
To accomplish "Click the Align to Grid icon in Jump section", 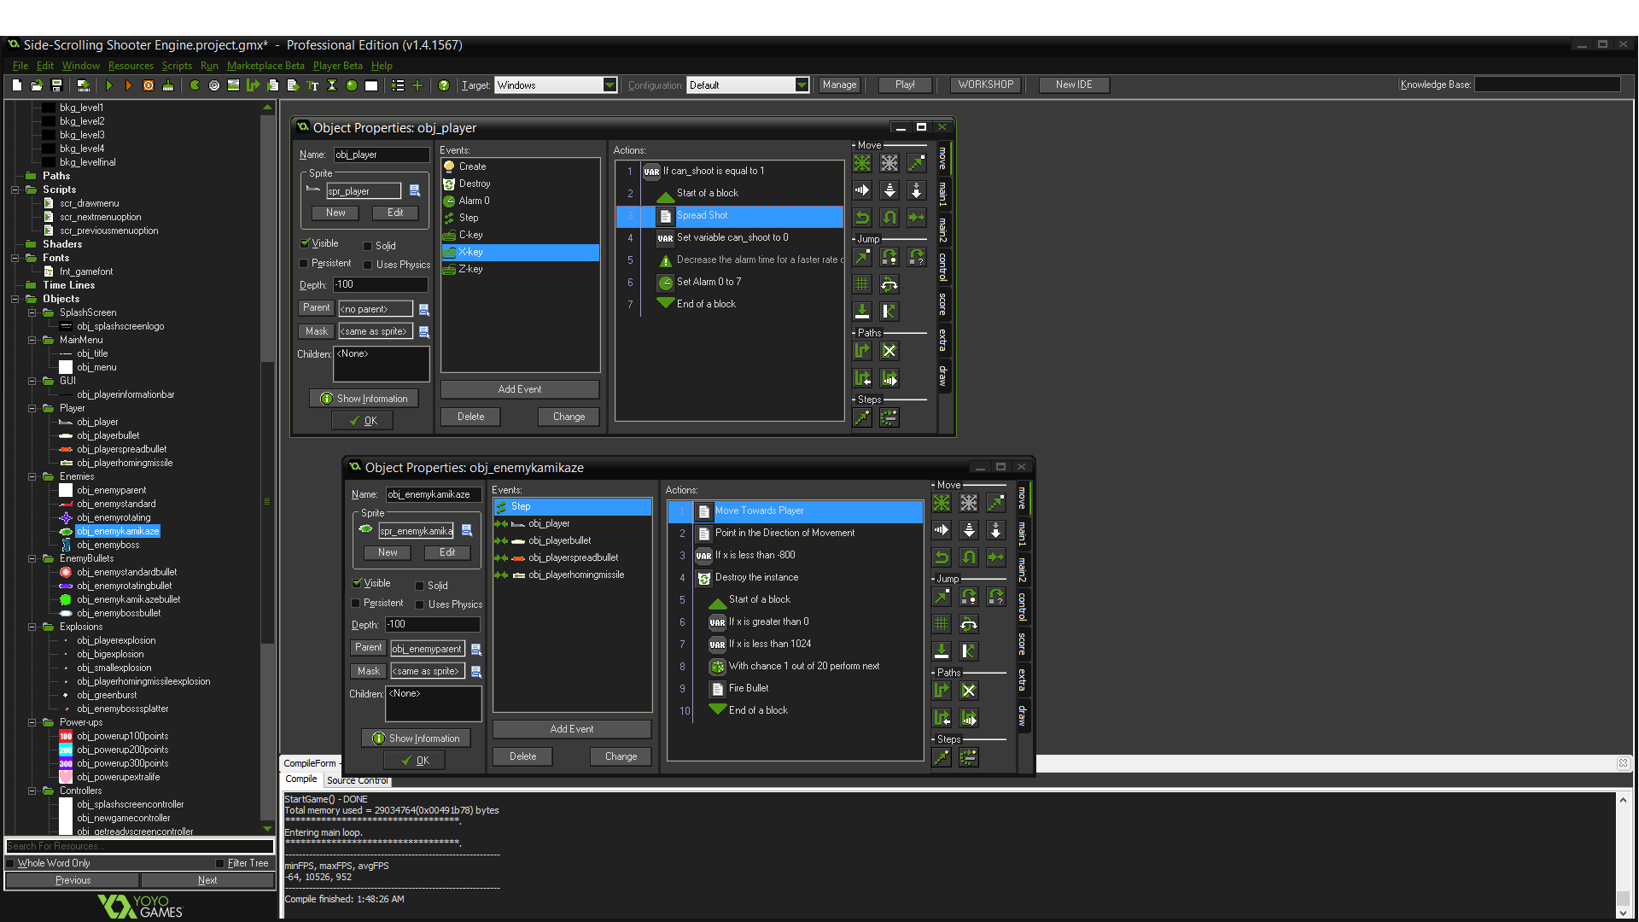I will [x=861, y=283].
